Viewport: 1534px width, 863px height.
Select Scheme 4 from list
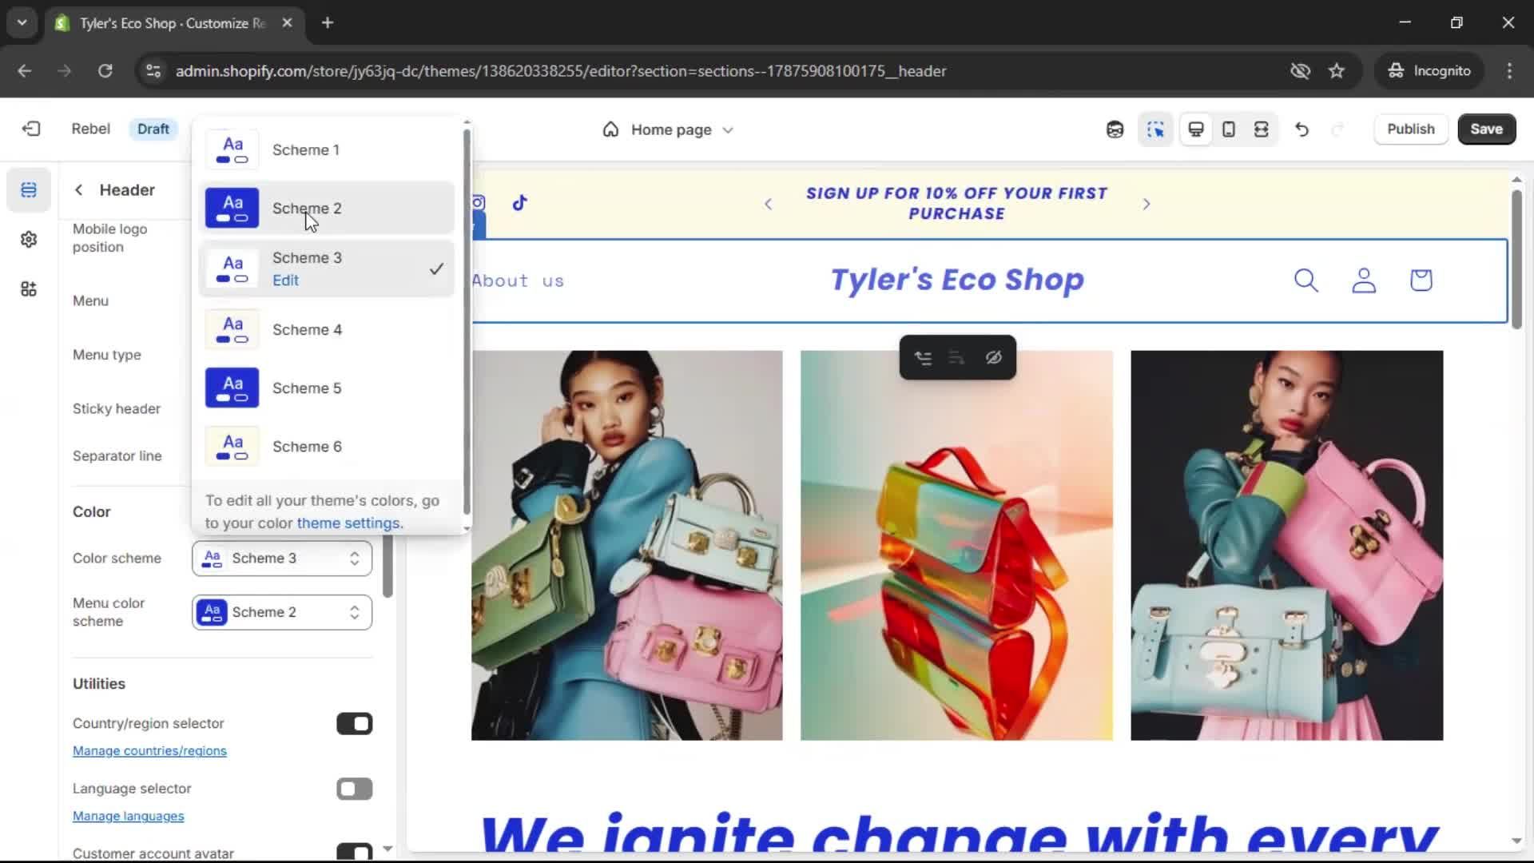coord(307,329)
